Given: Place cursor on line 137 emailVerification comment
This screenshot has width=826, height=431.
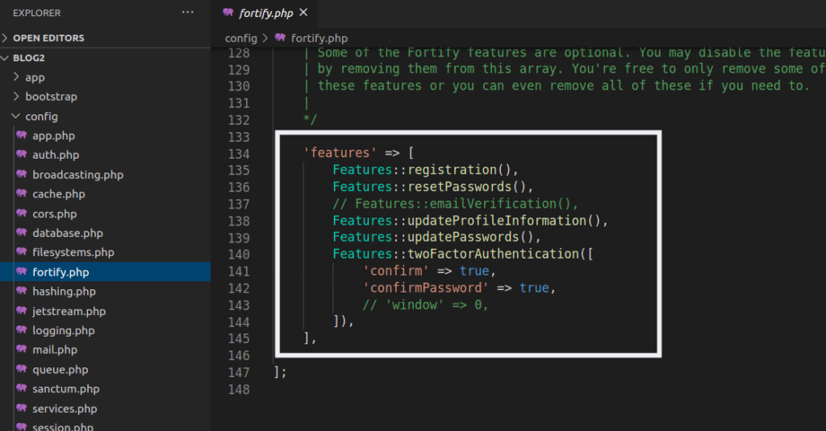Looking at the screenshot, I should (x=455, y=204).
